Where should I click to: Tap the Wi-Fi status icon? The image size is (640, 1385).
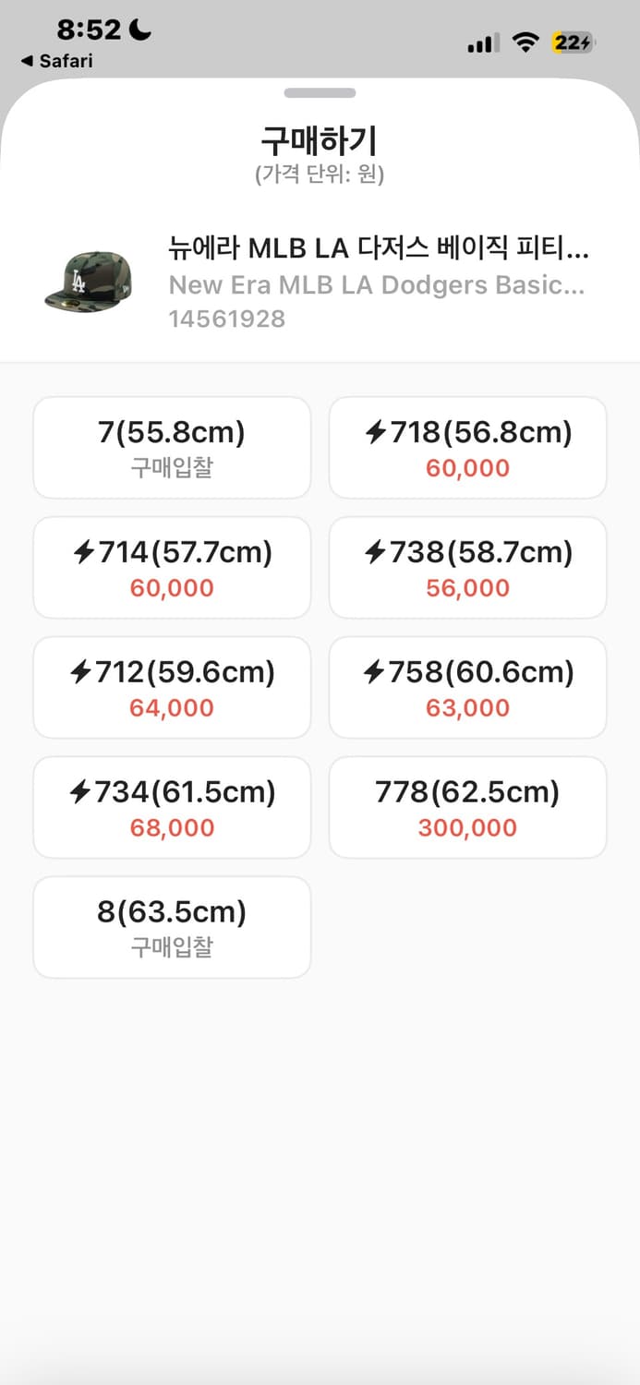(526, 42)
